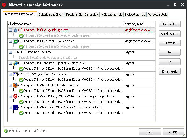Collapse the cfpupdat.exe tree node

coord(11,96)
